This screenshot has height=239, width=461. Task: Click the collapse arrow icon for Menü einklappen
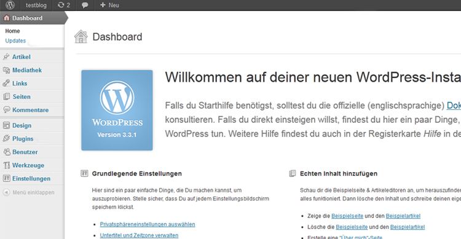(x=6, y=192)
